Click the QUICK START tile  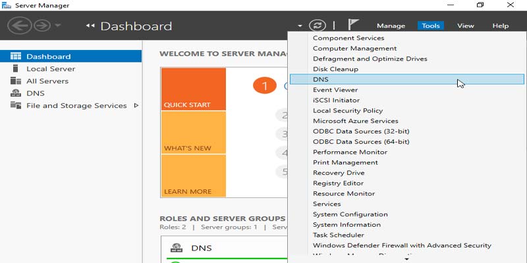194,89
